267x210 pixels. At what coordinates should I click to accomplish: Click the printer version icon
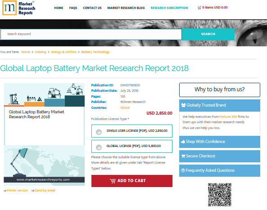(x=5, y=191)
